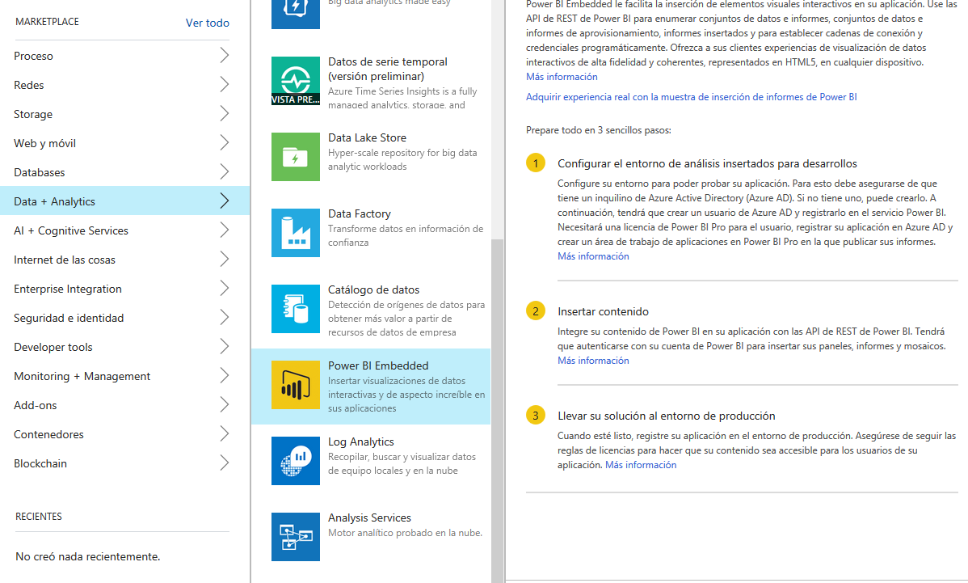This screenshot has height=583, width=968.
Task: Select the Storage marketplace category
Action: pyautogui.click(x=124, y=114)
